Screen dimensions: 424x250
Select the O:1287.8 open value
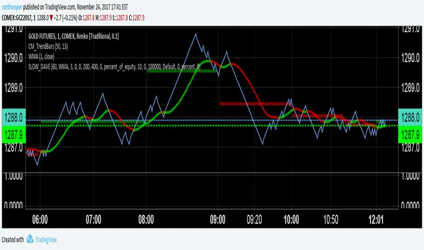tap(86, 18)
